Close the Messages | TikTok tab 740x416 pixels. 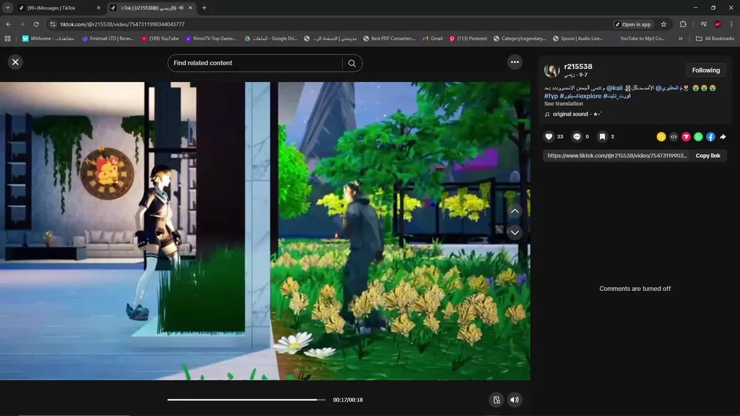[x=98, y=8]
